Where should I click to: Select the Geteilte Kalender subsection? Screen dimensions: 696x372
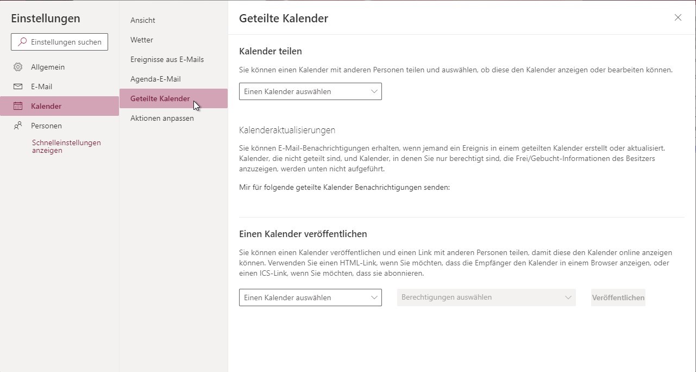pos(173,98)
